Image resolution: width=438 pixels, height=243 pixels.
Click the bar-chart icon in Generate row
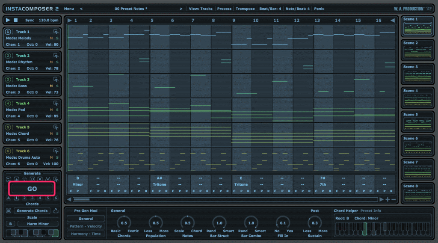17,179
